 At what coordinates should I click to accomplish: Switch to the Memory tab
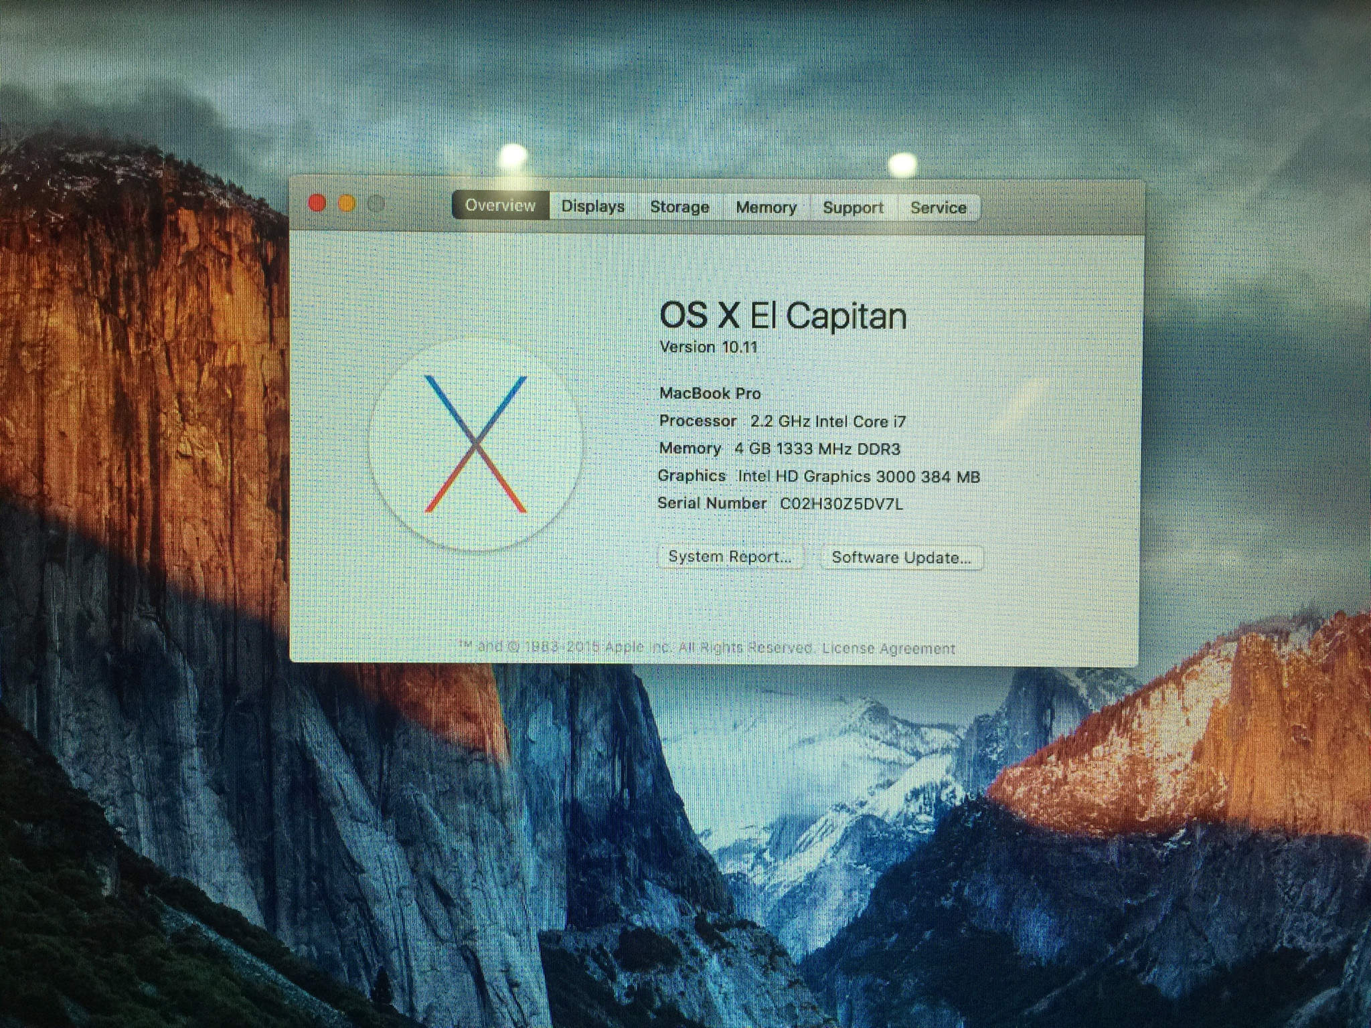(x=766, y=207)
